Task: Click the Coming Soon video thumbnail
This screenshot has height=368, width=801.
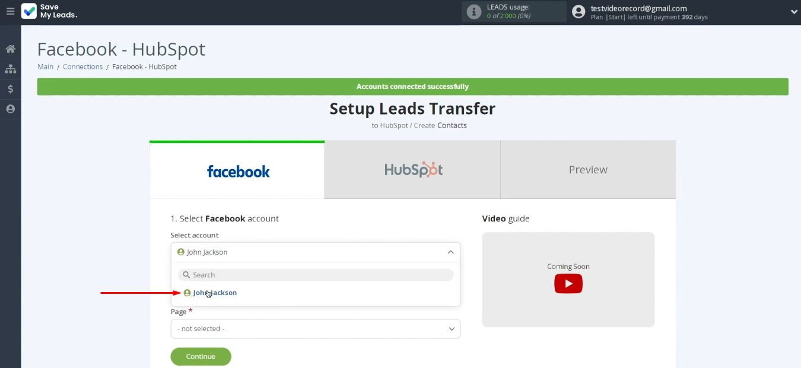Action: (x=568, y=280)
